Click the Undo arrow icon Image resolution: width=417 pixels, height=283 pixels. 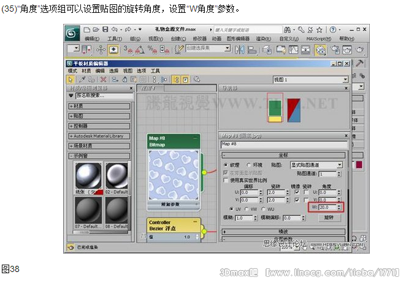pos(115,29)
